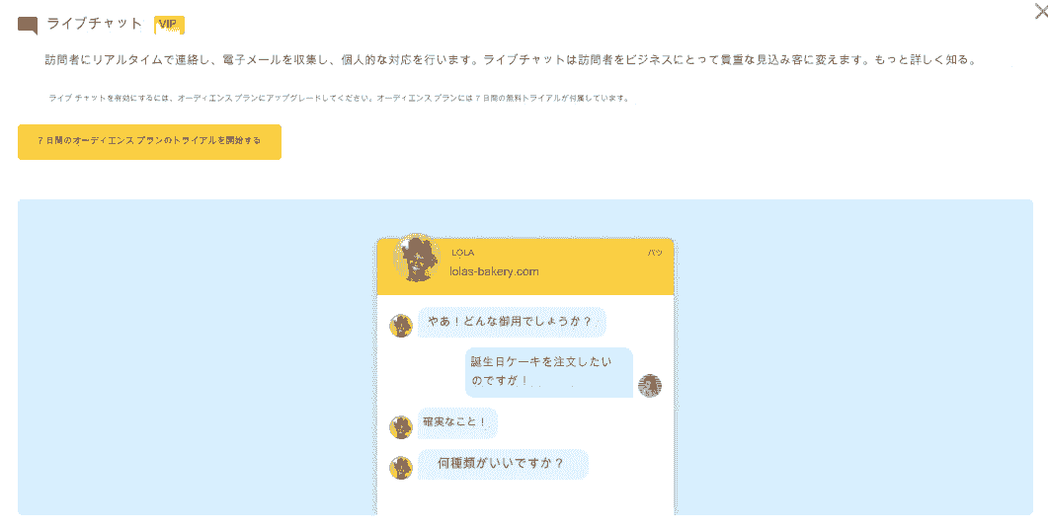This screenshot has height=528, width=1048.
Task: Click the やあ！どんな御用でしょうか？ message
Action: [512, 323]
